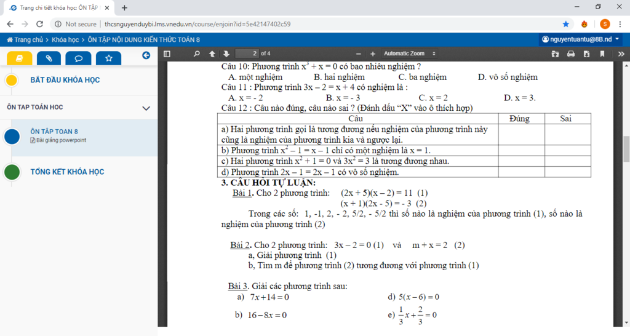Reload the page
The image size is (630, 336).
(x=39, y=24)
